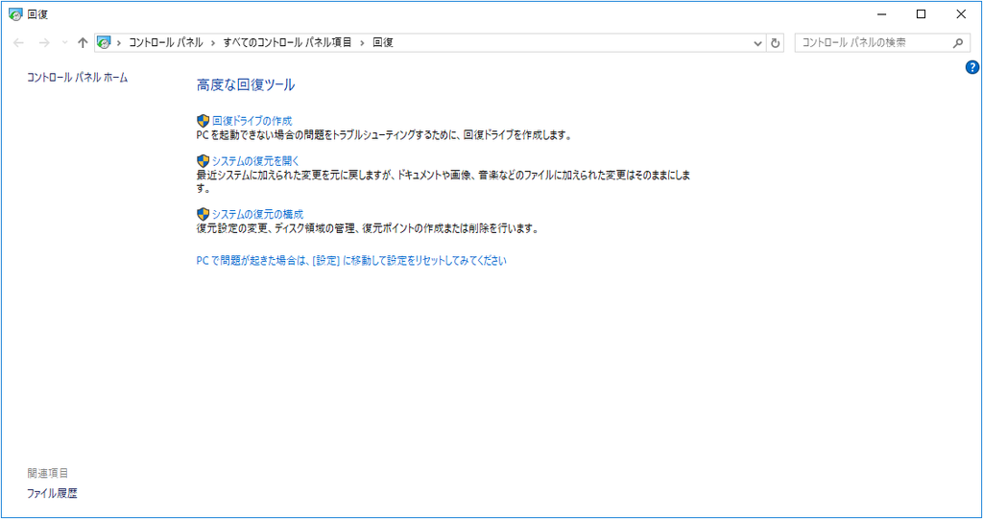Screen dimensions: 983x519
Task: Select すべてのコントロール パネル項目 breadcrumb
Action: 288,42
